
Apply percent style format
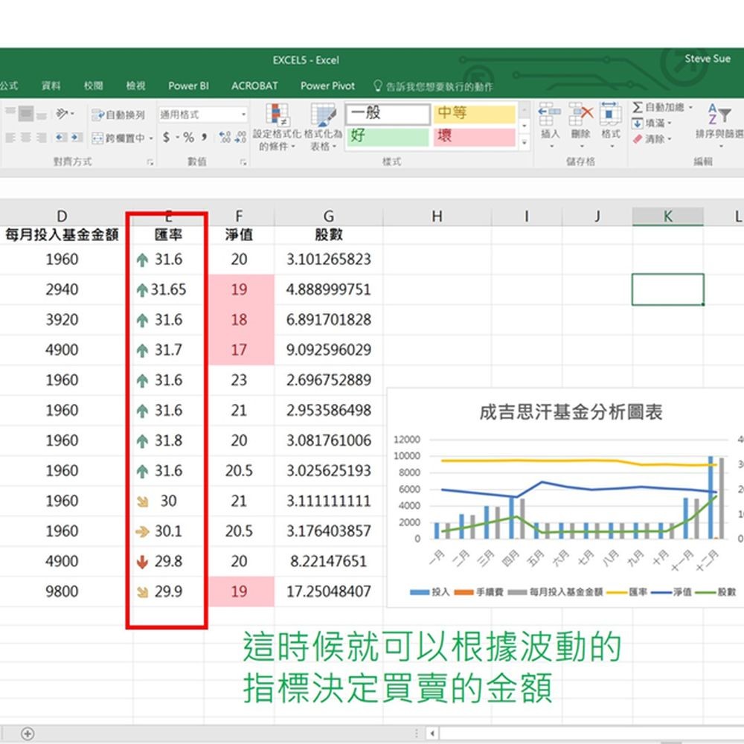pyautogui.click(x=189, y=138)
